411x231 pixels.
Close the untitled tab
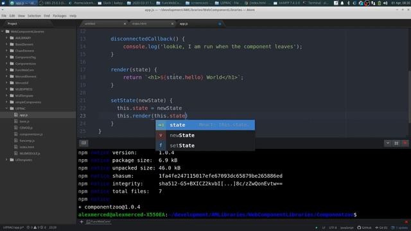[x=125, y=24]
